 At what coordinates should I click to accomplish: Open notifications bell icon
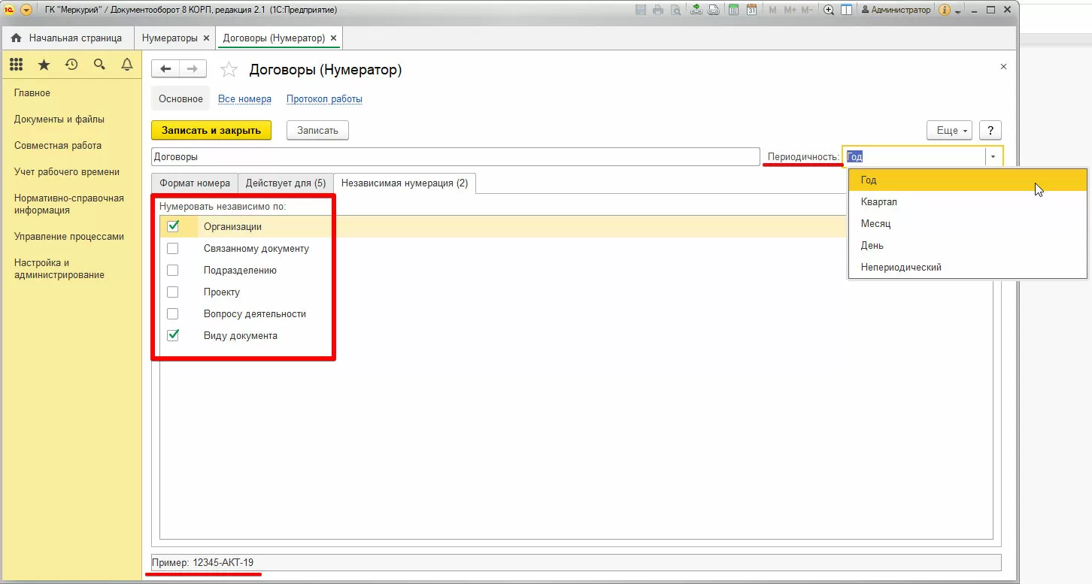click(x=127, y=65)
